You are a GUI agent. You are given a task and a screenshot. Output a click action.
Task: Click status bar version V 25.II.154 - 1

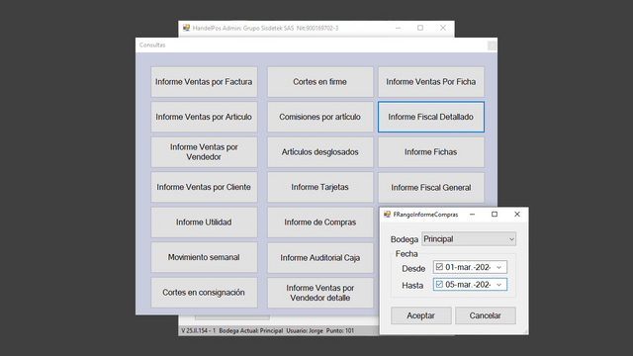198,330
